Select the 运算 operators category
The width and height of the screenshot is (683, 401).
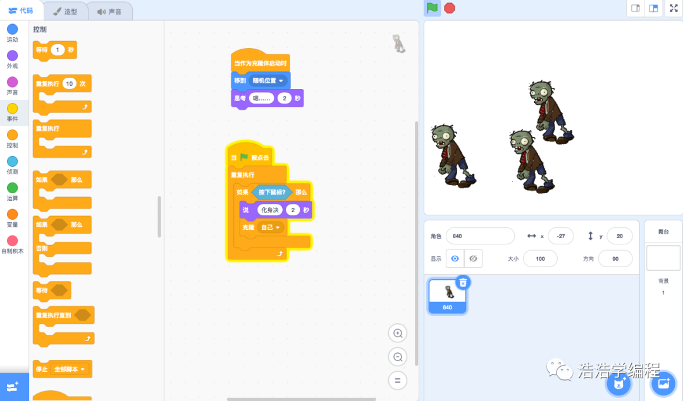(13, 192)
